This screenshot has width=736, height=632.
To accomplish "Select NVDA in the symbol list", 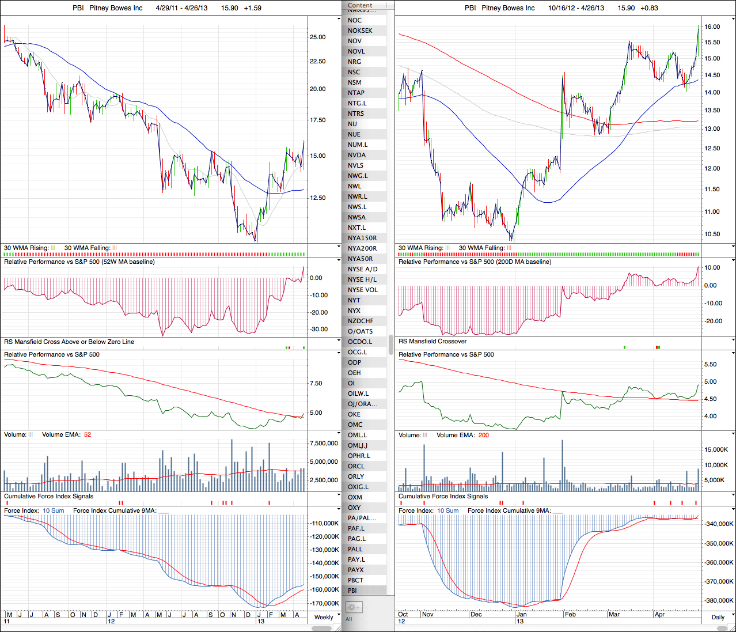I will point(356,155).
